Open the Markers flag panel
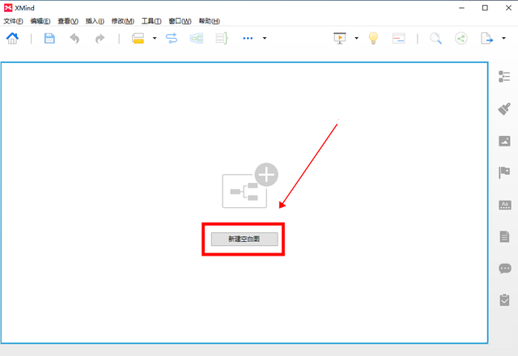 pyautogui.click(x=504, y=172)
